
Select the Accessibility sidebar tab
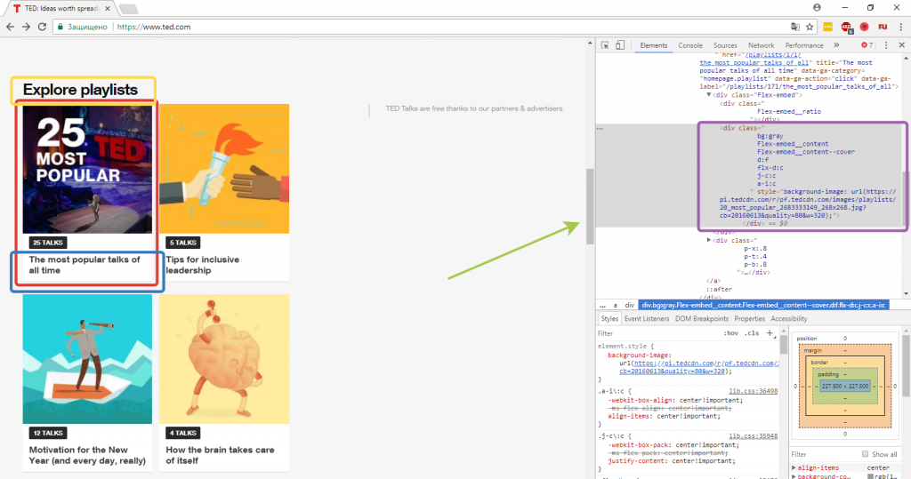[x=788, y=319]
